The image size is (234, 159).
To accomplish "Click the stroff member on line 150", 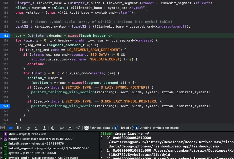I will pyautogui.click(x=125, y=13).
